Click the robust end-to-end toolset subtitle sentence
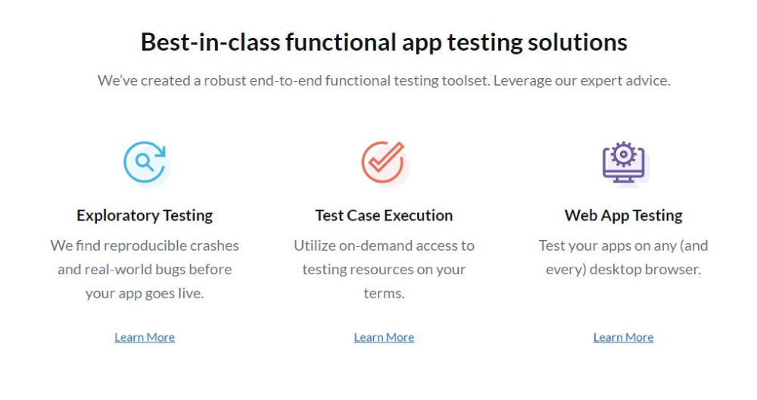This screenshot has width=757, height=400. point(294,80)
